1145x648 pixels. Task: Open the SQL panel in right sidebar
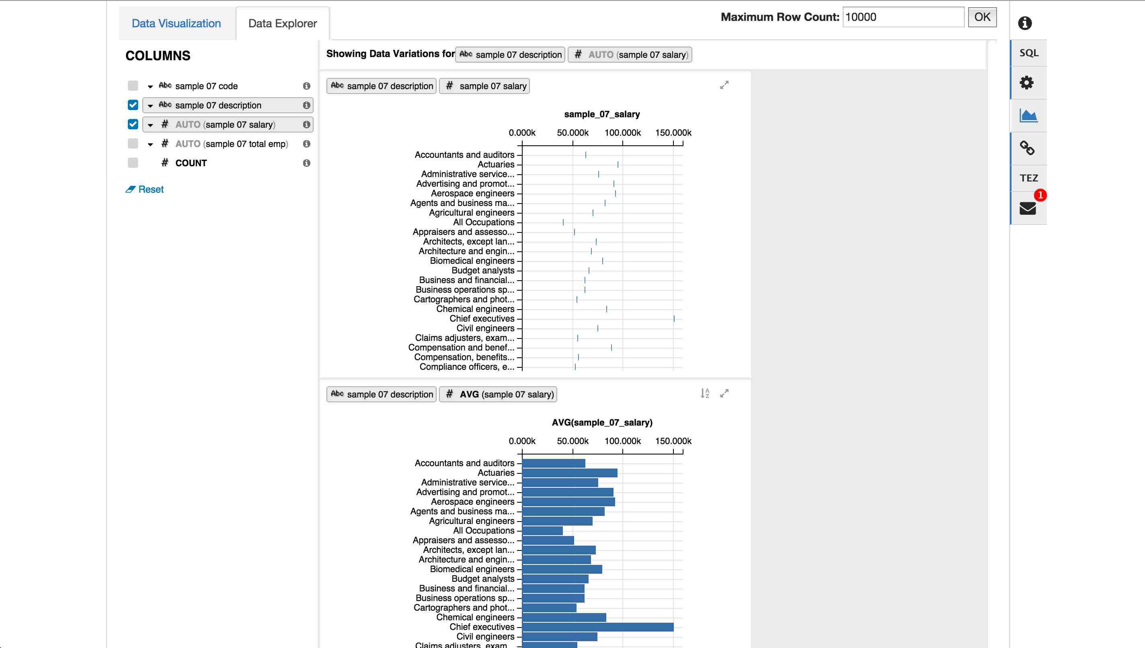[x=1028, y=53]
